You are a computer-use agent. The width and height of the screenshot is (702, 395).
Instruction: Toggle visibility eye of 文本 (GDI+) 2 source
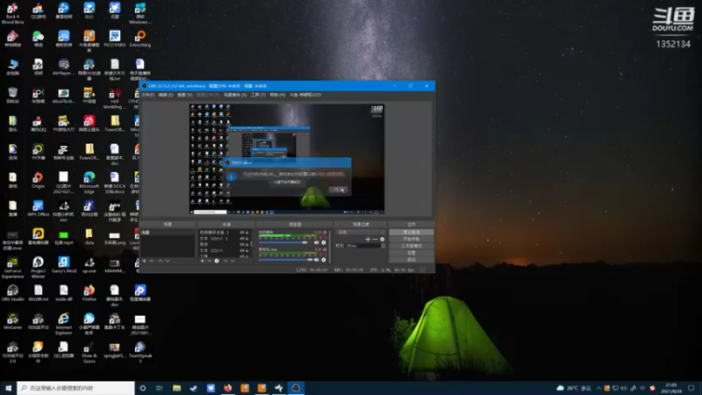[242, 238]
